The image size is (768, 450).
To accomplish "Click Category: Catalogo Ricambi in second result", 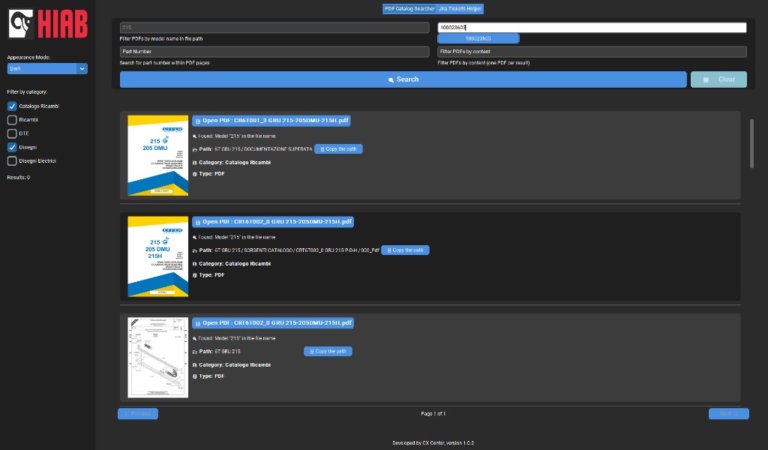I will [235, 263].
